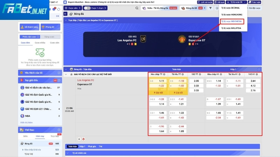Click the Cược xiên top button
Viewport: 280px width, 157px height.
pos(73,8)
